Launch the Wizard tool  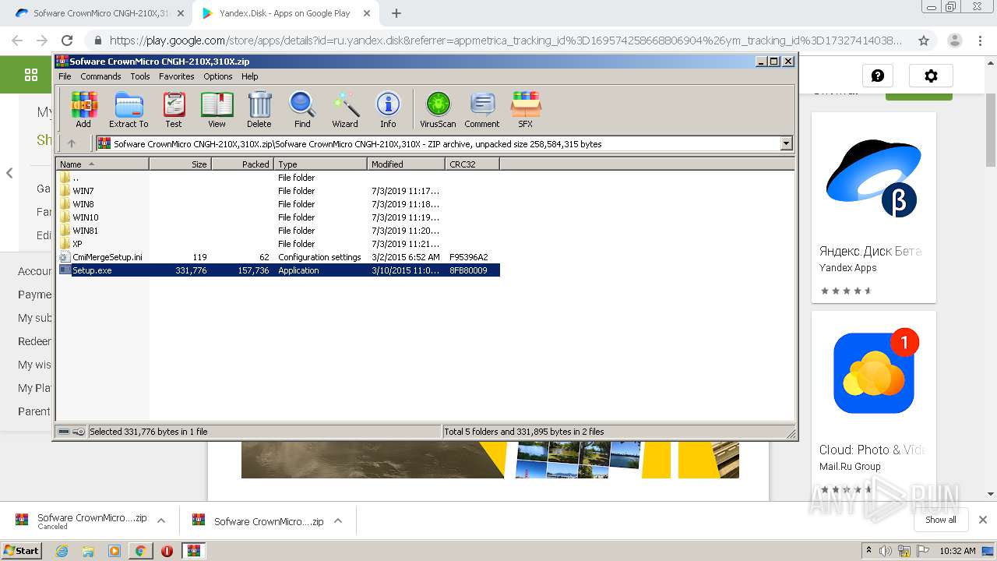pyautogui.click(x=345, y=109)
